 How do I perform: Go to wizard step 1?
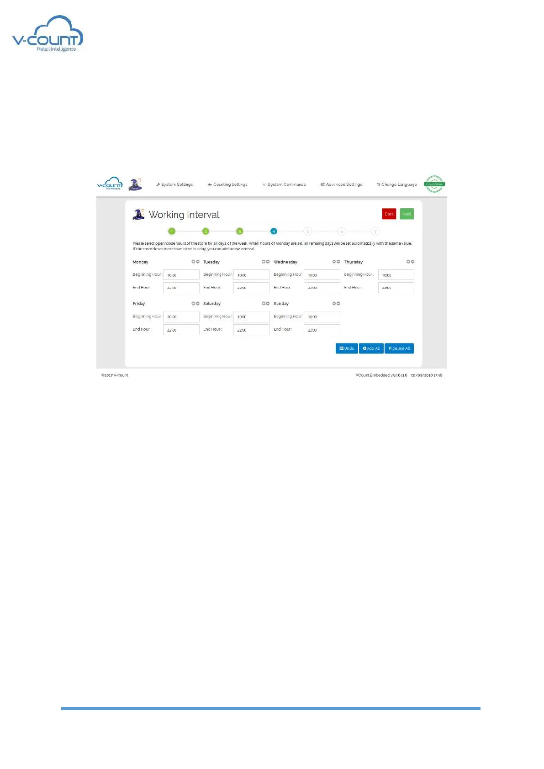tap(172, 231)
